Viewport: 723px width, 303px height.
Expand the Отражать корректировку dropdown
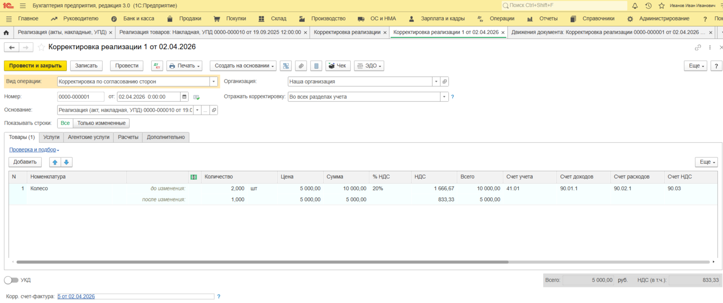coord(444,97)
